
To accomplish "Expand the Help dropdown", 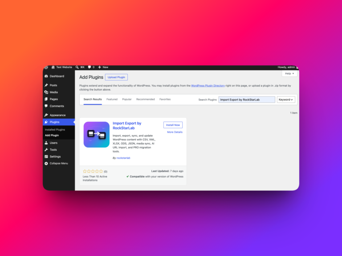I will pyautogui.click(x=289, y=74).
